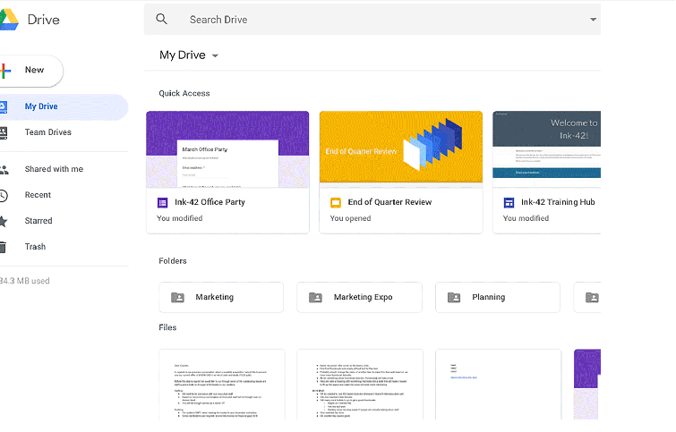This screenshot has height=432, width=676.
Task: Click in the Search Drive field
Action: 376,19
